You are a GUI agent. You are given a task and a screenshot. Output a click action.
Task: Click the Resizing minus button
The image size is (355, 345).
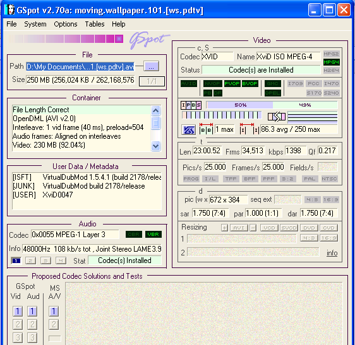click(x=253, y=228)
